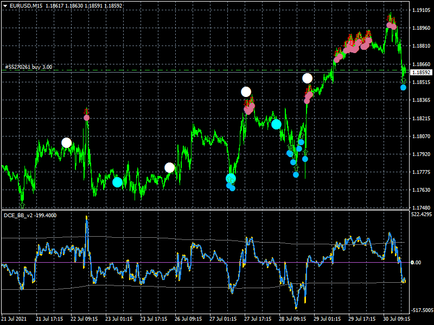Viewport: 434px width, 325px height.
Task: Click the DCE_BB_v2 -199.4000 indicator label
Action: tap(30, 215)
